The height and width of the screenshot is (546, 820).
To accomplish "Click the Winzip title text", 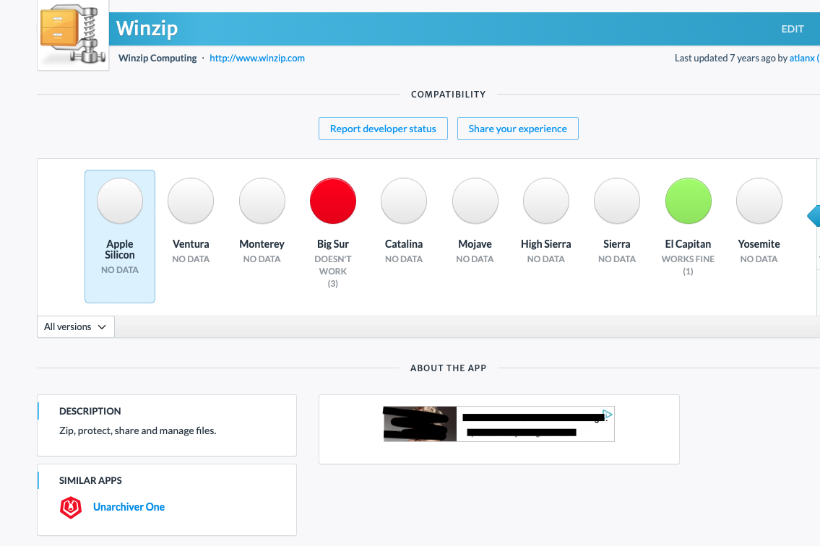I will pyautogui.click(x=147, y=28).
